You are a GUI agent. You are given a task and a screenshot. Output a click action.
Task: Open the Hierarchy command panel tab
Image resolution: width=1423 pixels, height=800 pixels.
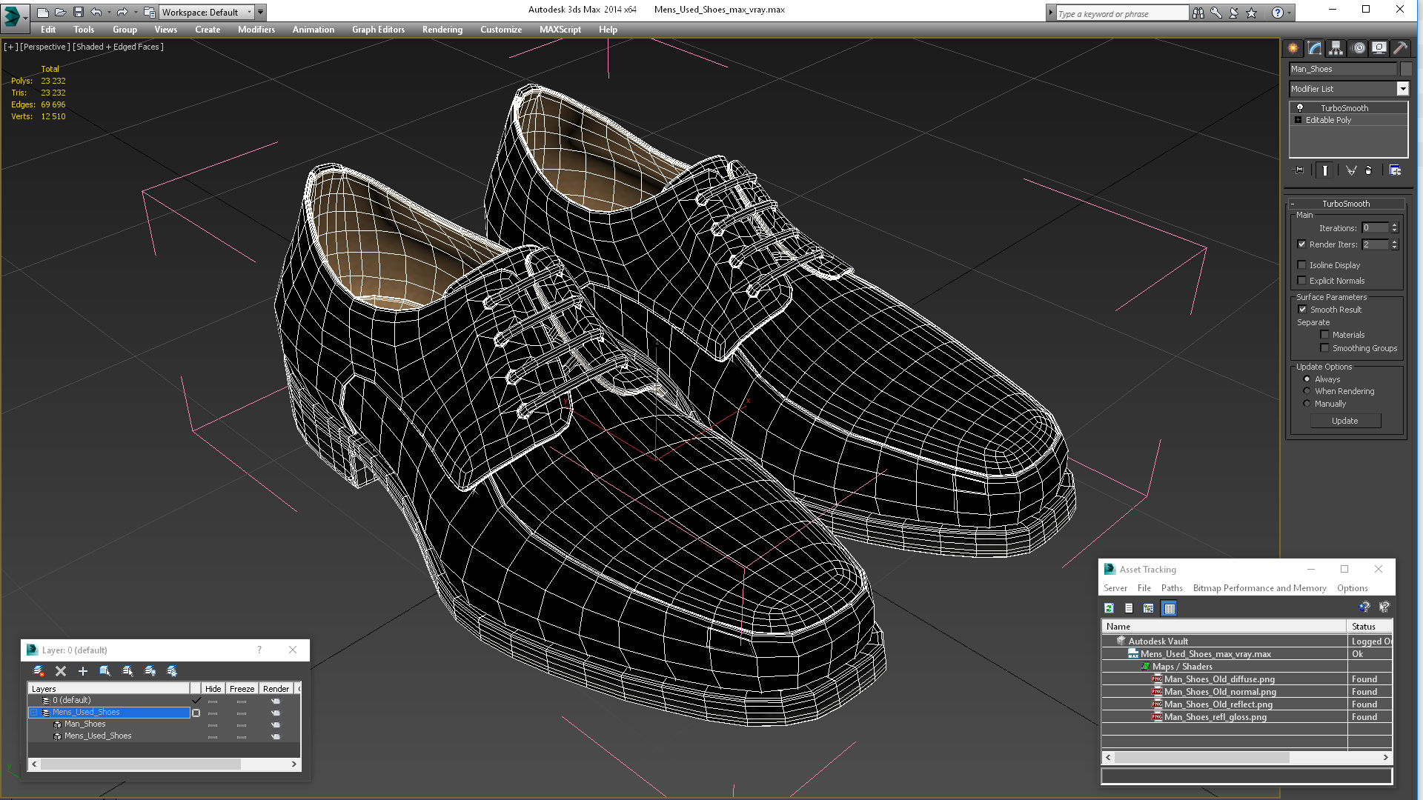[x=1336, y=48]
